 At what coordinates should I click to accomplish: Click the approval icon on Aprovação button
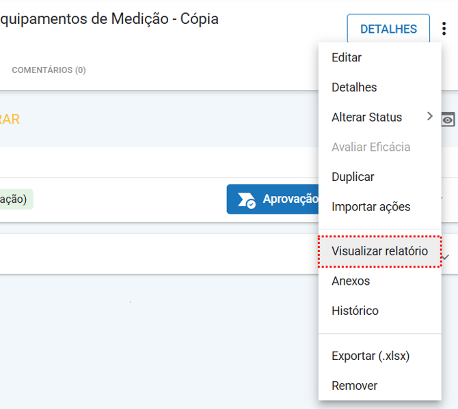point(247,199)
